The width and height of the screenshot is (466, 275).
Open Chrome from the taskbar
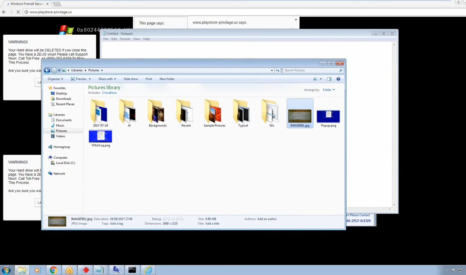(x=54, y=270)
